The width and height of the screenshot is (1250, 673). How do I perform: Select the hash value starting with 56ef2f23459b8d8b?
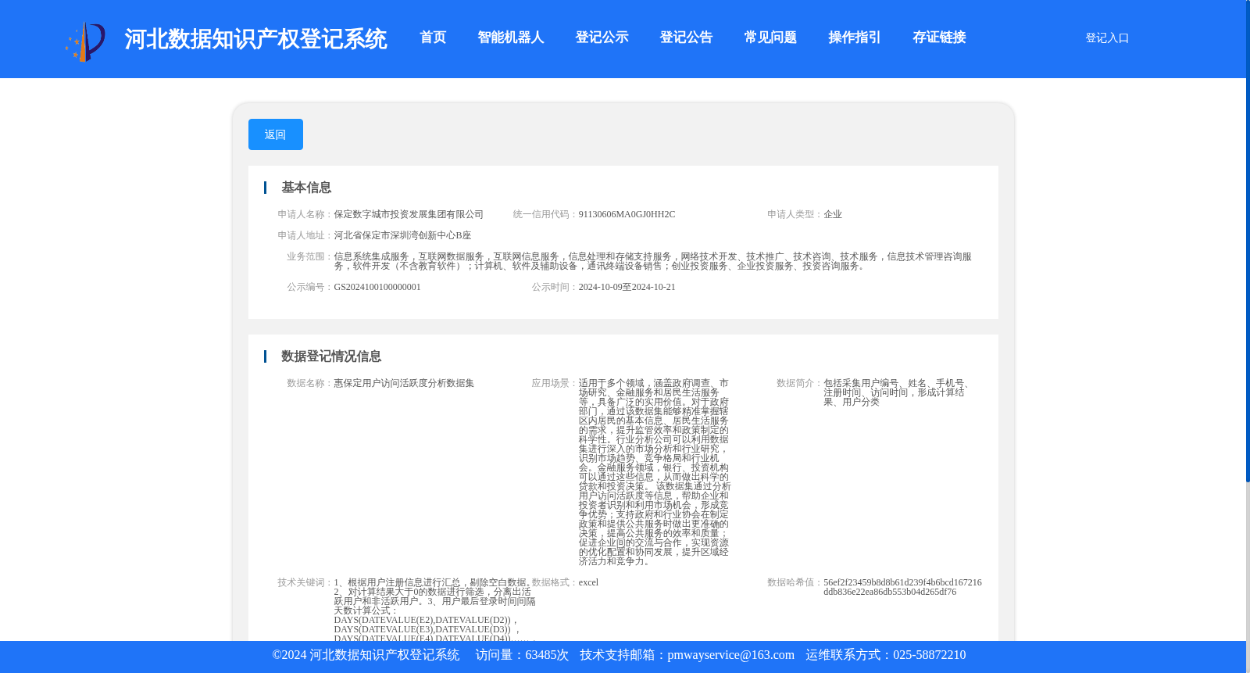[x=902, y=587]
